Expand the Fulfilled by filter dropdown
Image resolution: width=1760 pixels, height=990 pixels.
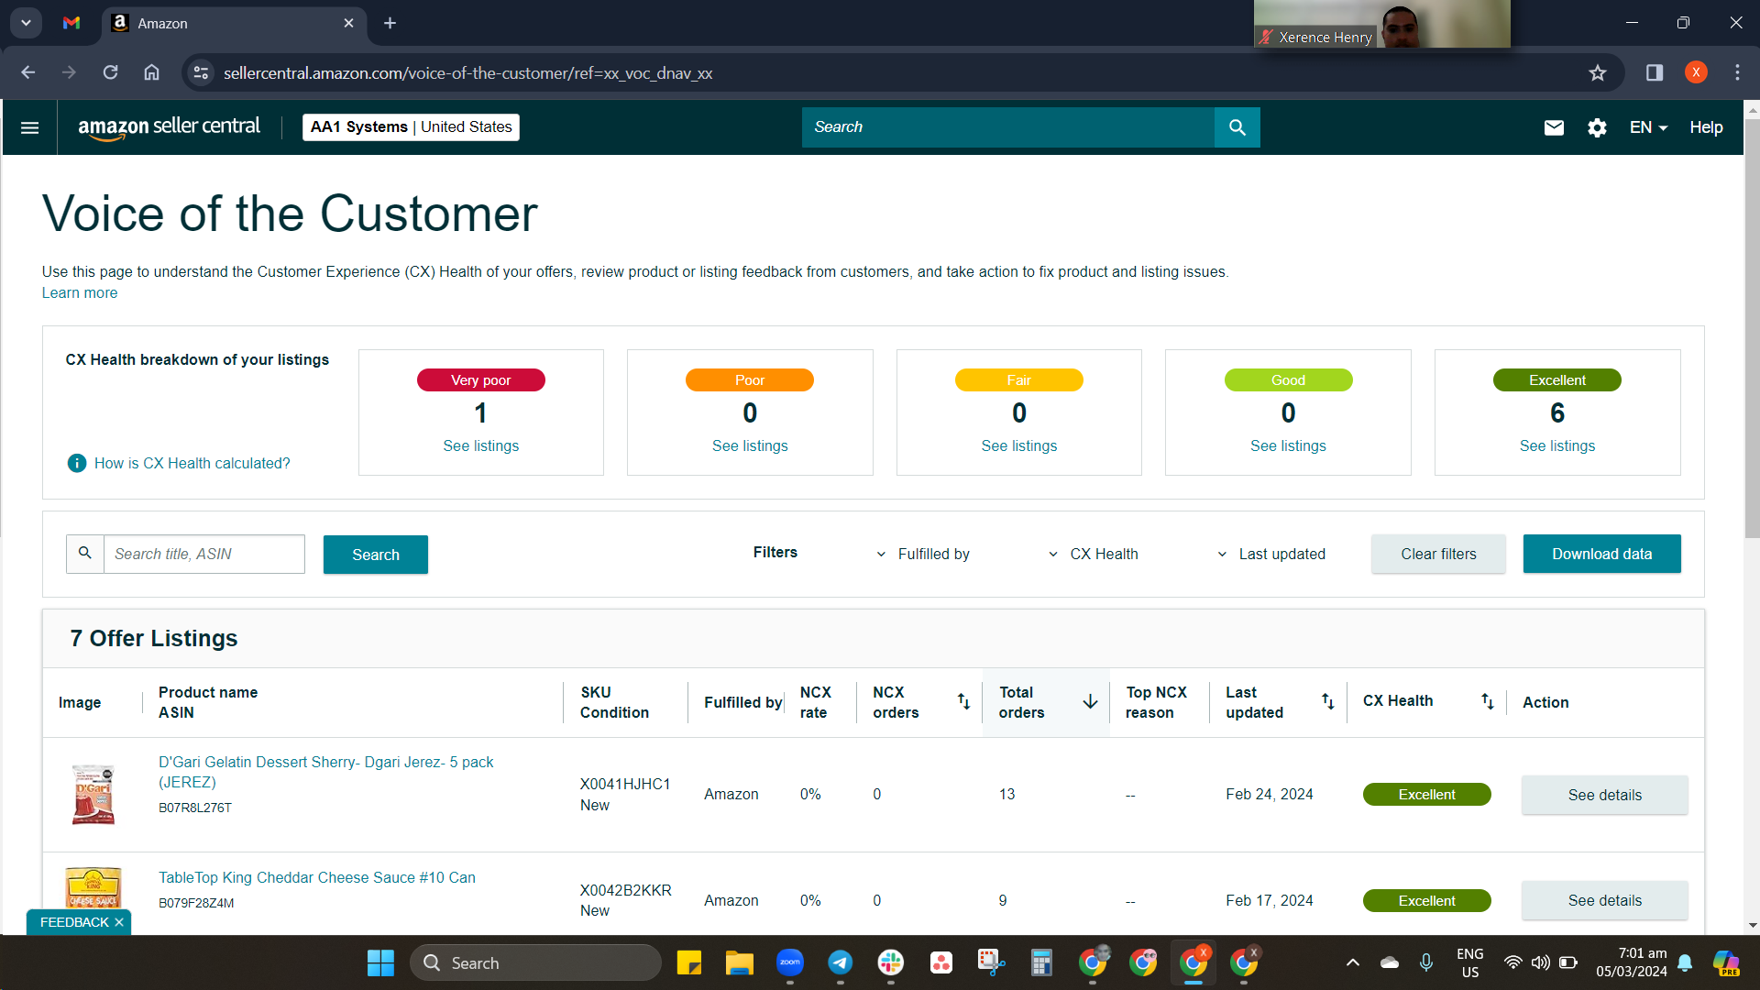pyautogui.click(x=922, y=555)
